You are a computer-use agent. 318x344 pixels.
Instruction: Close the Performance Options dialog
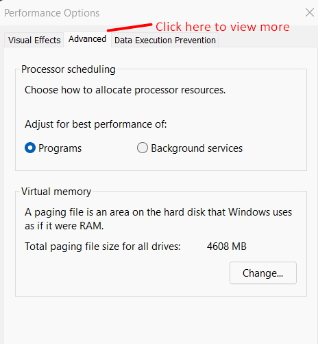[310, 12]
